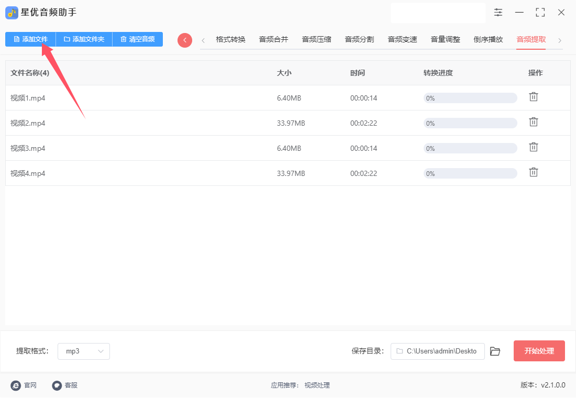Viewport: 576px width, 398px height.
Task: Click the 转换进度 column header
Action: (x=438, y=73)
